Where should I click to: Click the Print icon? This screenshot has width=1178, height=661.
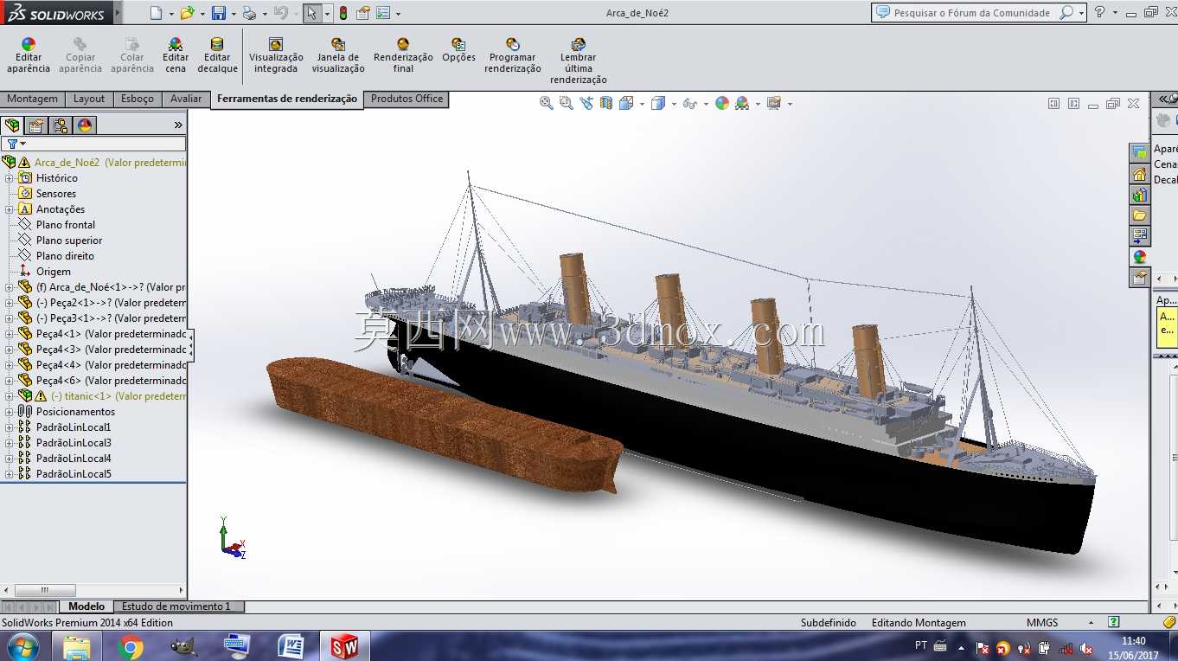249,13
